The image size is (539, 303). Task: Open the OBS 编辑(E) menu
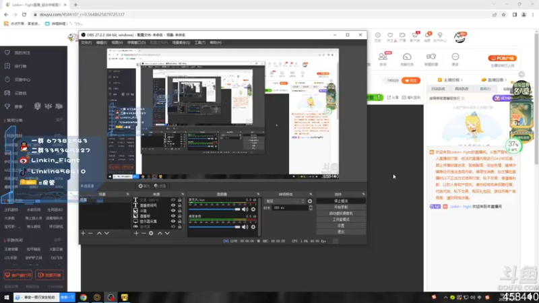coord(102,42)
